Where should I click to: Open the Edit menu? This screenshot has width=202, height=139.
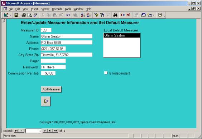click(18, 9)
